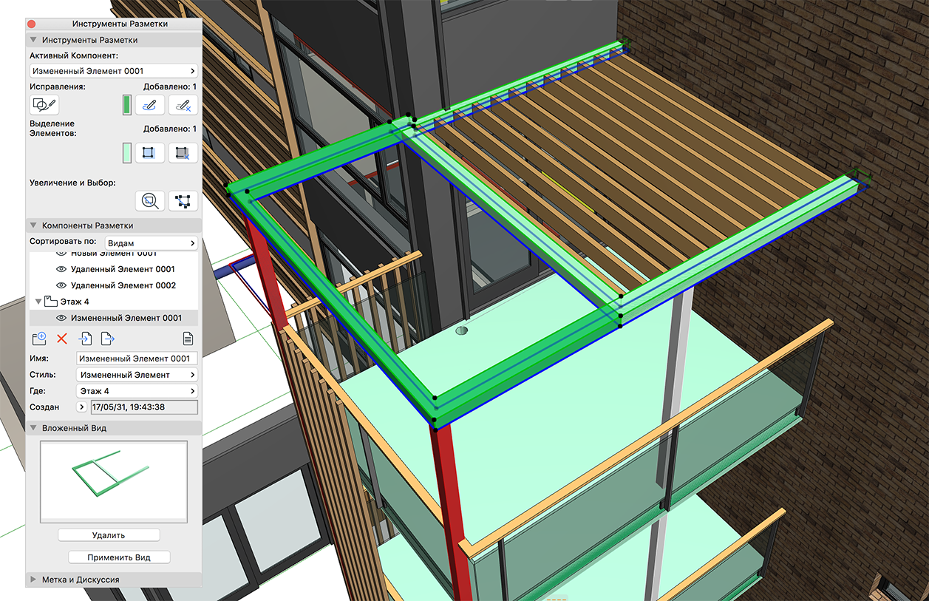The height and width of the screenshot is (601, 929).
Task: Click the create corrections pencil-shape icon
Action: pyautogui.click(x=44, y=105)
